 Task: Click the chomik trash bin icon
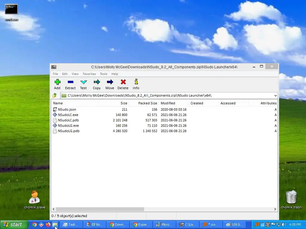(291, 197)
